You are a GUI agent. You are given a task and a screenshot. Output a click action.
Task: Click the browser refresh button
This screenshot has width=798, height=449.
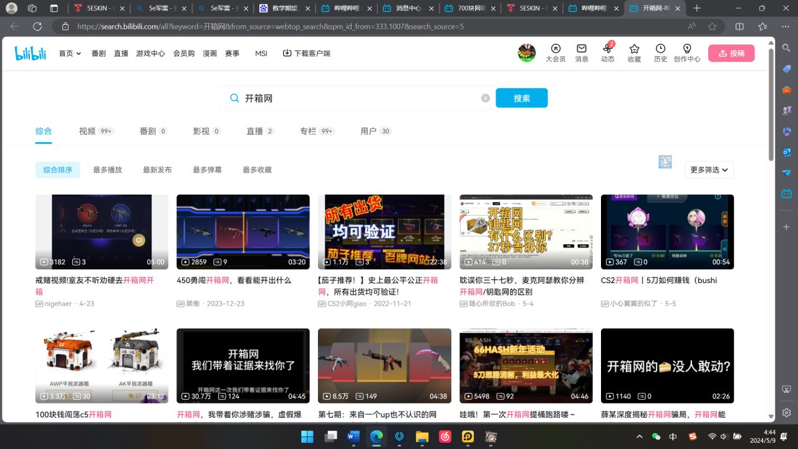point(37,27)
